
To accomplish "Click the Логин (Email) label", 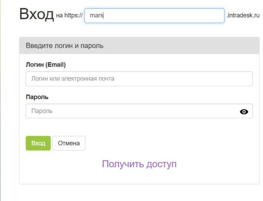I will (x=46, y=65).
